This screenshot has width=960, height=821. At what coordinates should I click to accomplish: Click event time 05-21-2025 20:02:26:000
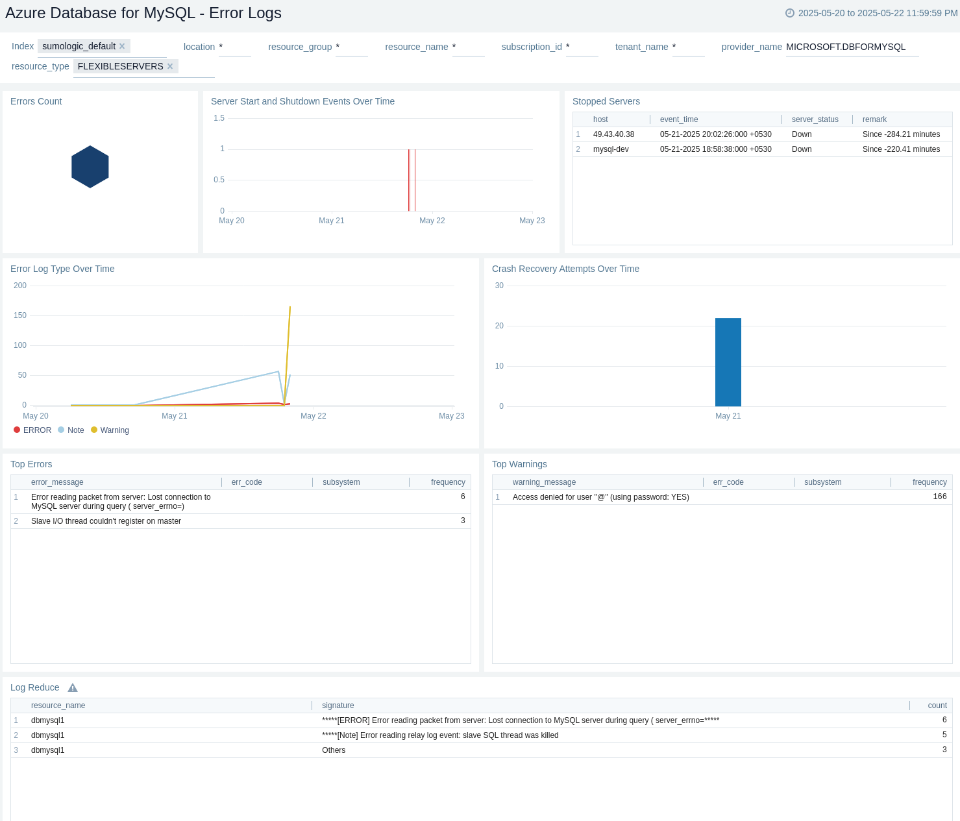click(x=716, y=134)
